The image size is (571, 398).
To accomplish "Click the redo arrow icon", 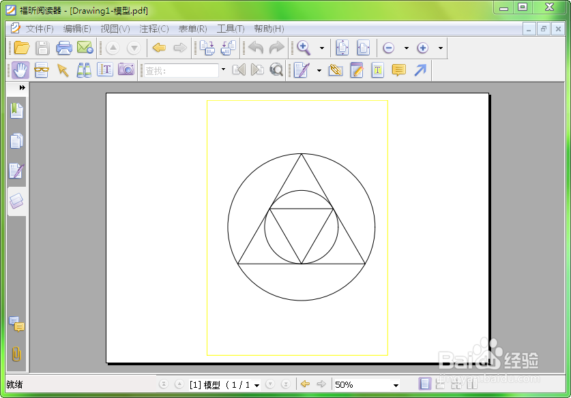I will pyautogui.click(x=277, y=48).
